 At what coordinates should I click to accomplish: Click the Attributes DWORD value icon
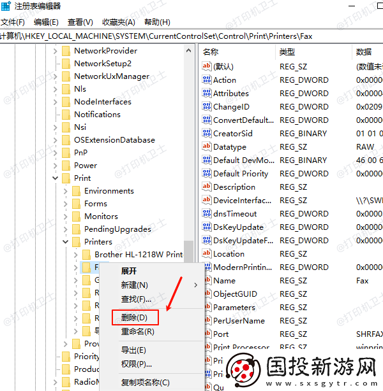coord(207,93)
